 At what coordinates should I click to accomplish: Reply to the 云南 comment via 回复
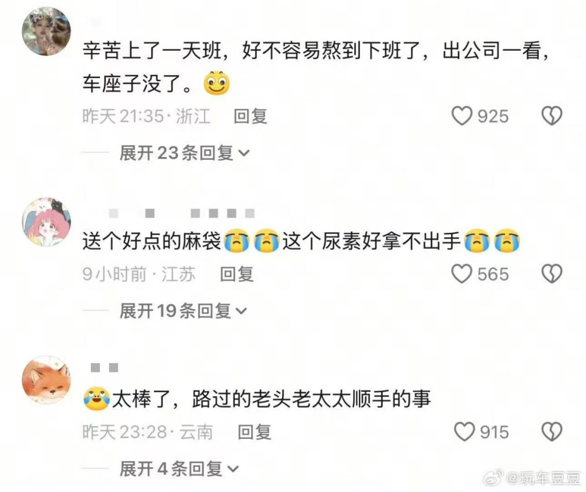pyautogui.click(x=254, y=432)
